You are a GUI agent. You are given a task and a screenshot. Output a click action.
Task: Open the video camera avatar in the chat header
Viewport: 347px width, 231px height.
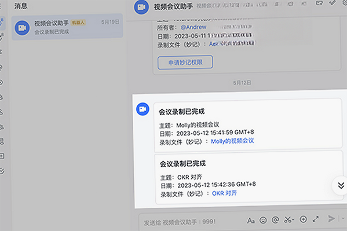[141, 8]
